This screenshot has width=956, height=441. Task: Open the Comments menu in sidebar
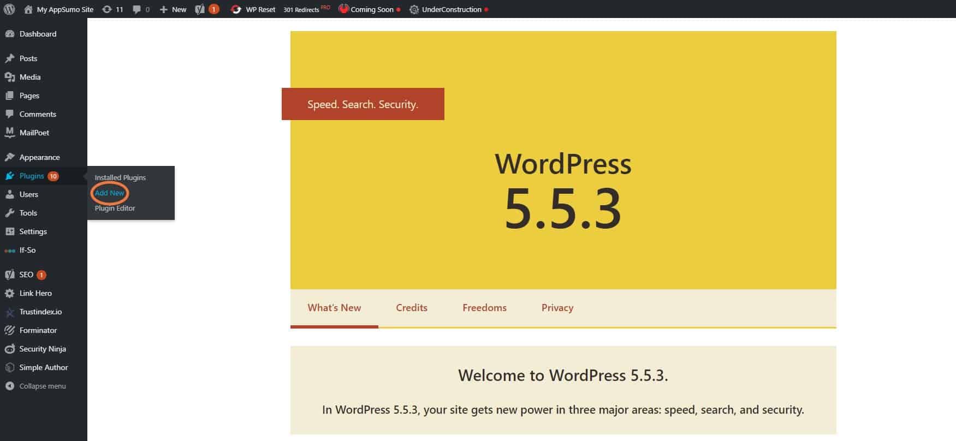point(44,114)
